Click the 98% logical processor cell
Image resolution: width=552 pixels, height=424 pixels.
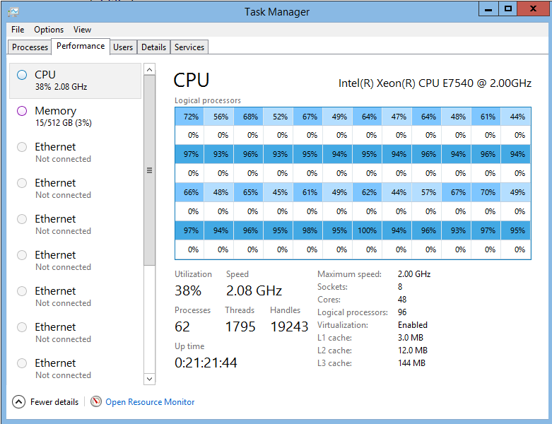point(308,230)
